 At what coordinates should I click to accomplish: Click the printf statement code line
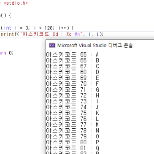[52, 34]
